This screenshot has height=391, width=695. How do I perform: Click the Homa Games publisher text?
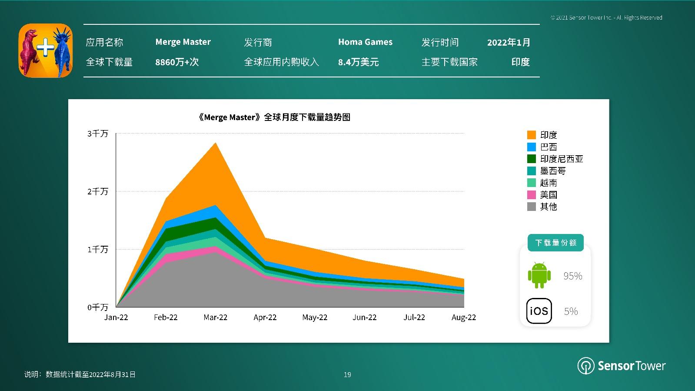tap(365, 42)
